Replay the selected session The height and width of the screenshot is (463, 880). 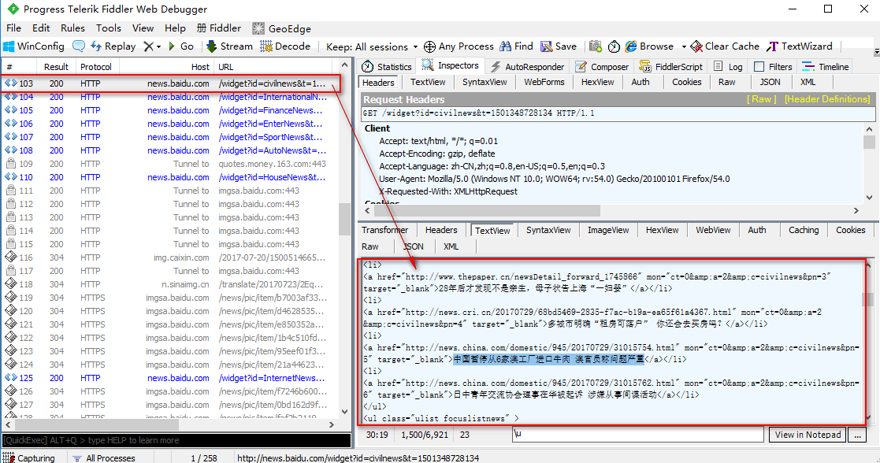point(113,46)
